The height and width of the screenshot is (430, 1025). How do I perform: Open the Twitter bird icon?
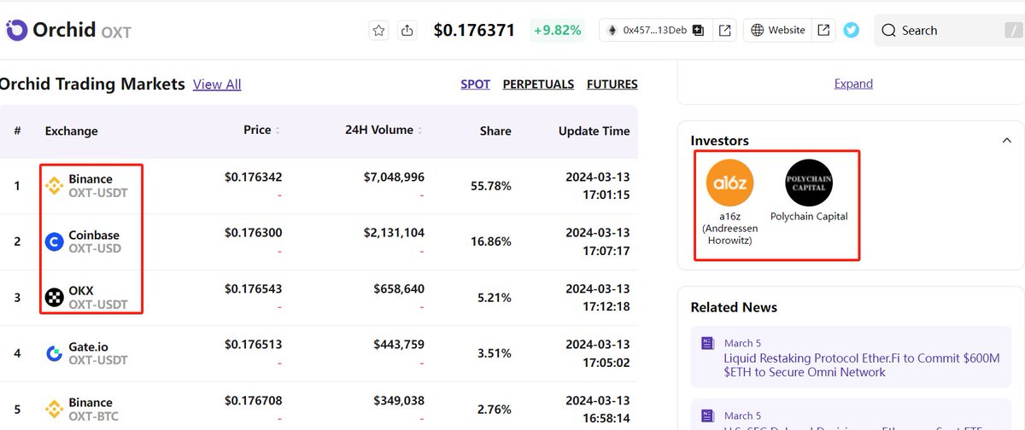click(852, 30)
